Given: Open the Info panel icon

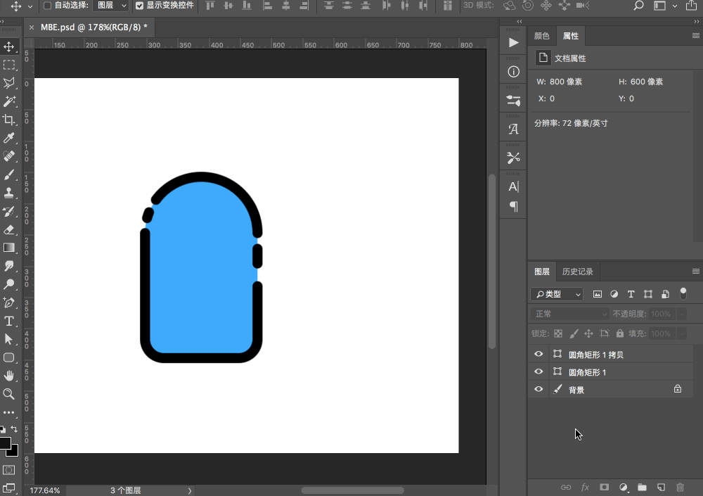Looking at the screenshot, I should pos(514,72).
